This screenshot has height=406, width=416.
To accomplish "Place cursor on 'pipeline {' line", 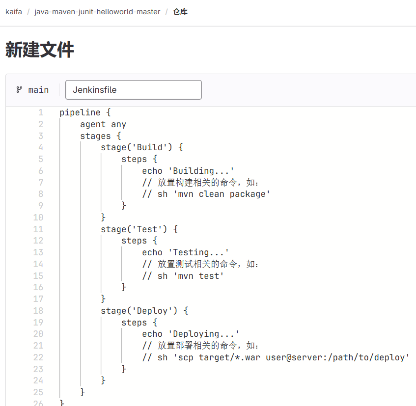I will tap(85, 112).
